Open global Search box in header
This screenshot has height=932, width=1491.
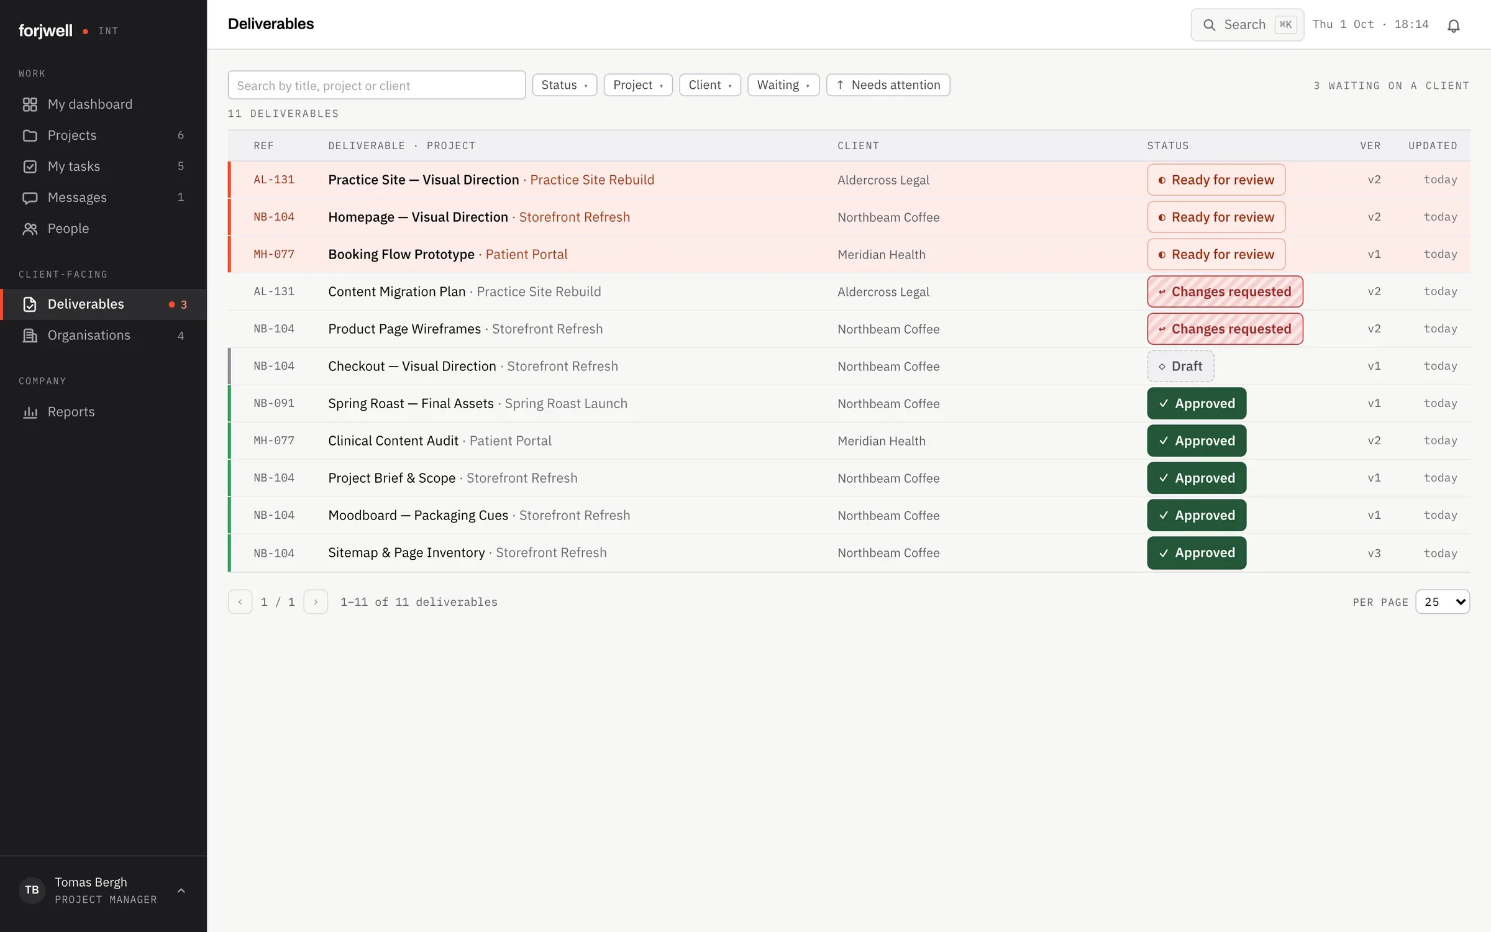pos(1247,25)
